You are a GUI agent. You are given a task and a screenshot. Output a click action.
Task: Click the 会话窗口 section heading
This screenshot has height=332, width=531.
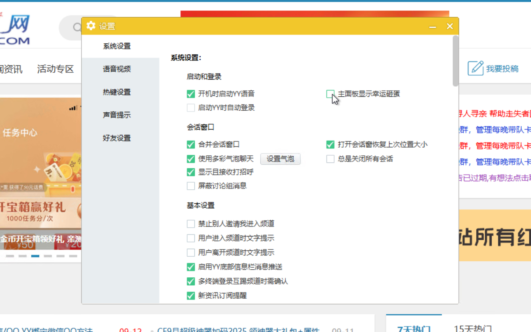(201, 127)
